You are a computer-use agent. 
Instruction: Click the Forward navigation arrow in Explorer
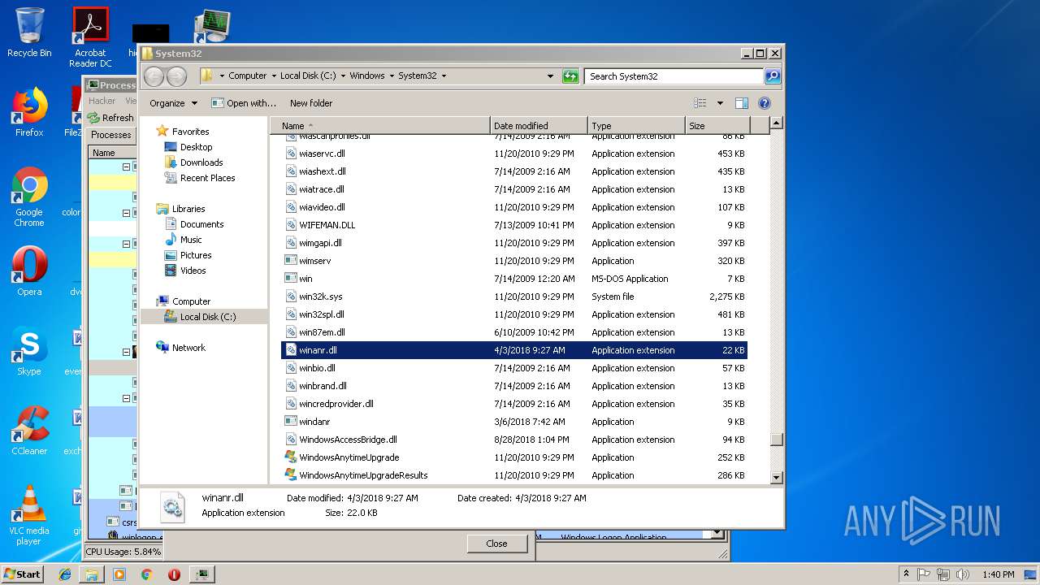(x=176, y=76)
